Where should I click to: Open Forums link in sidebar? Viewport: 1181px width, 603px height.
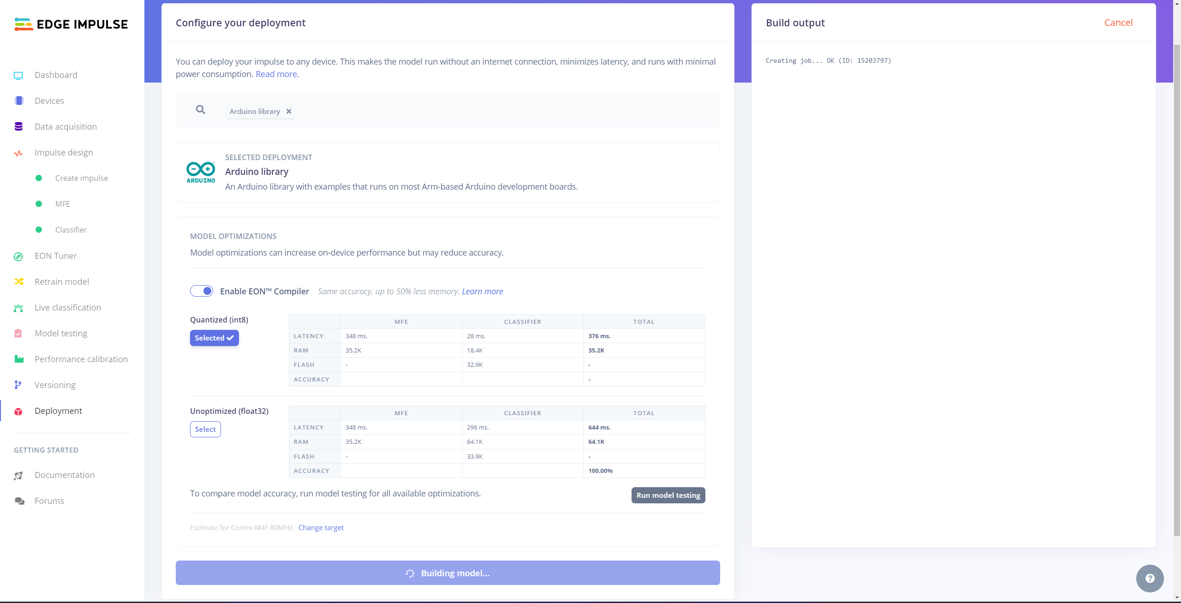coord(49,501)
